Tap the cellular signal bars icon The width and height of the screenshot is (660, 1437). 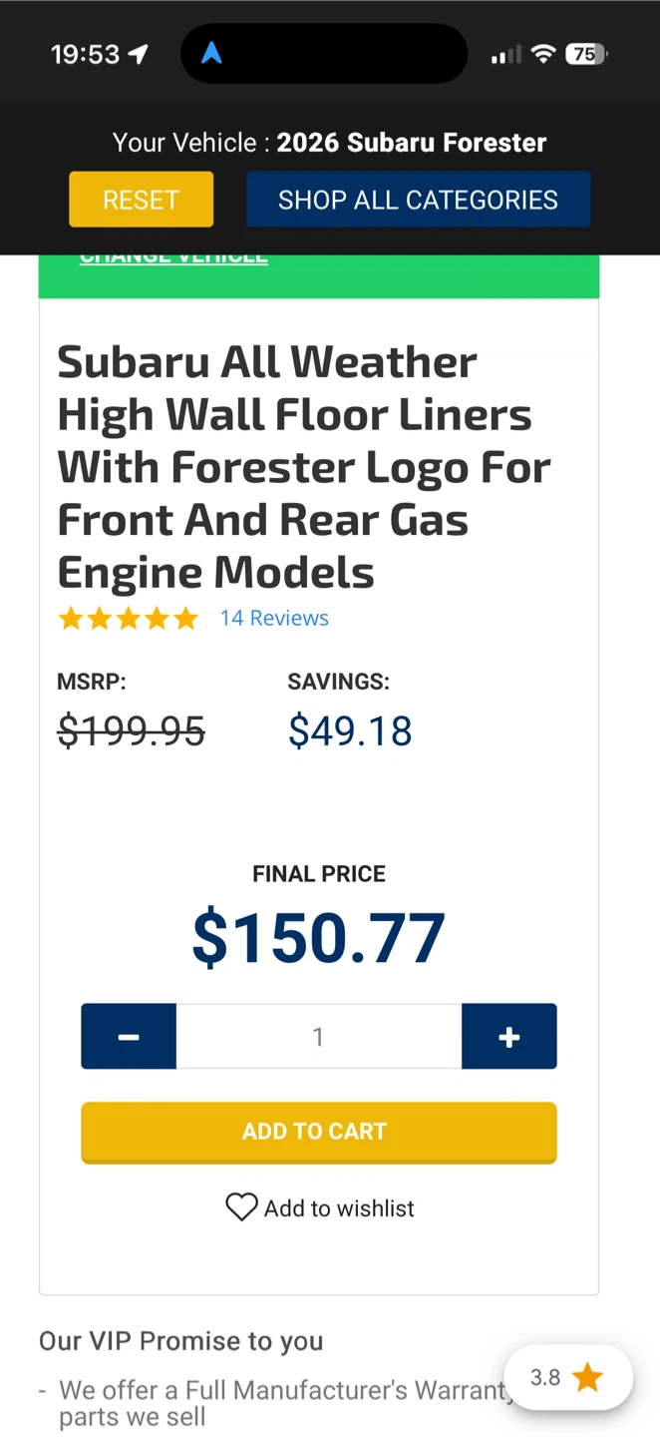tap(505, 56)
